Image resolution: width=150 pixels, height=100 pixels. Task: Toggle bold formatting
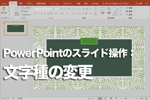(x=35, y=13)
